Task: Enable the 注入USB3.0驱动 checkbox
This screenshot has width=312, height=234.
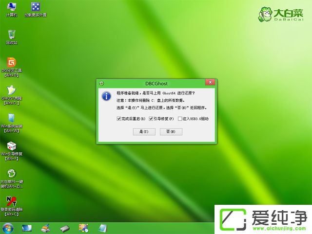Action: 180,119
